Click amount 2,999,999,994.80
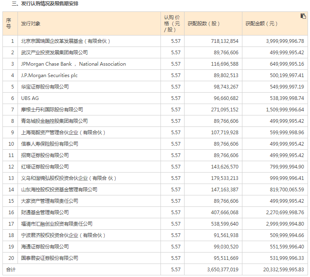Image resolution: width=310 pixels, height=277 pixels. [x=285, y=224]
